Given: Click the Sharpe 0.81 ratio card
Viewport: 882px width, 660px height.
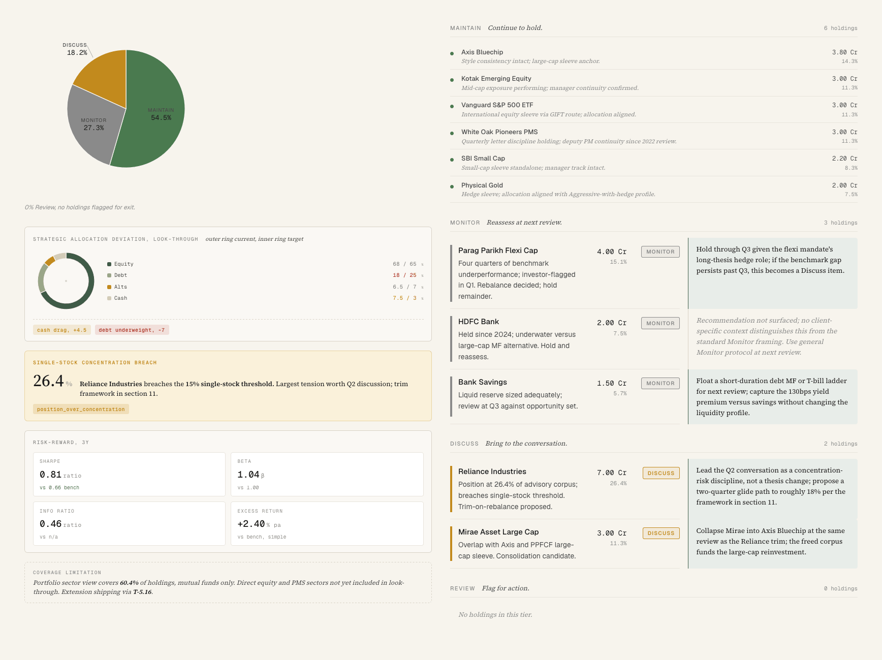Looking at the screenshot, I should [129, 474].
